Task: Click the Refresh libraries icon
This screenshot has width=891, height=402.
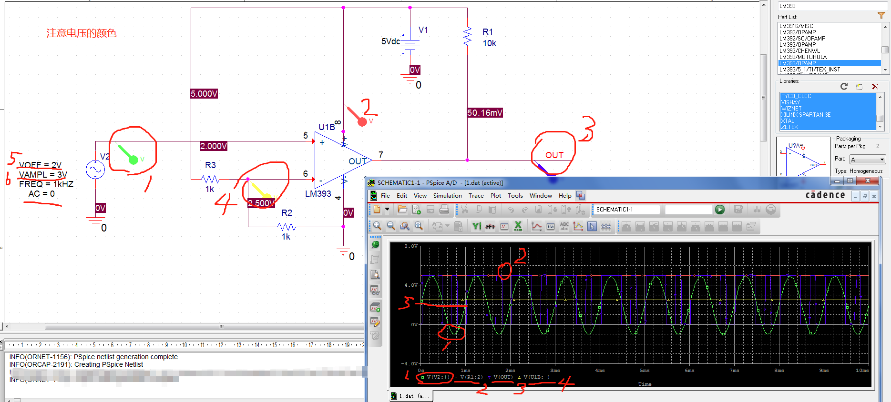Action: (844, 87)
